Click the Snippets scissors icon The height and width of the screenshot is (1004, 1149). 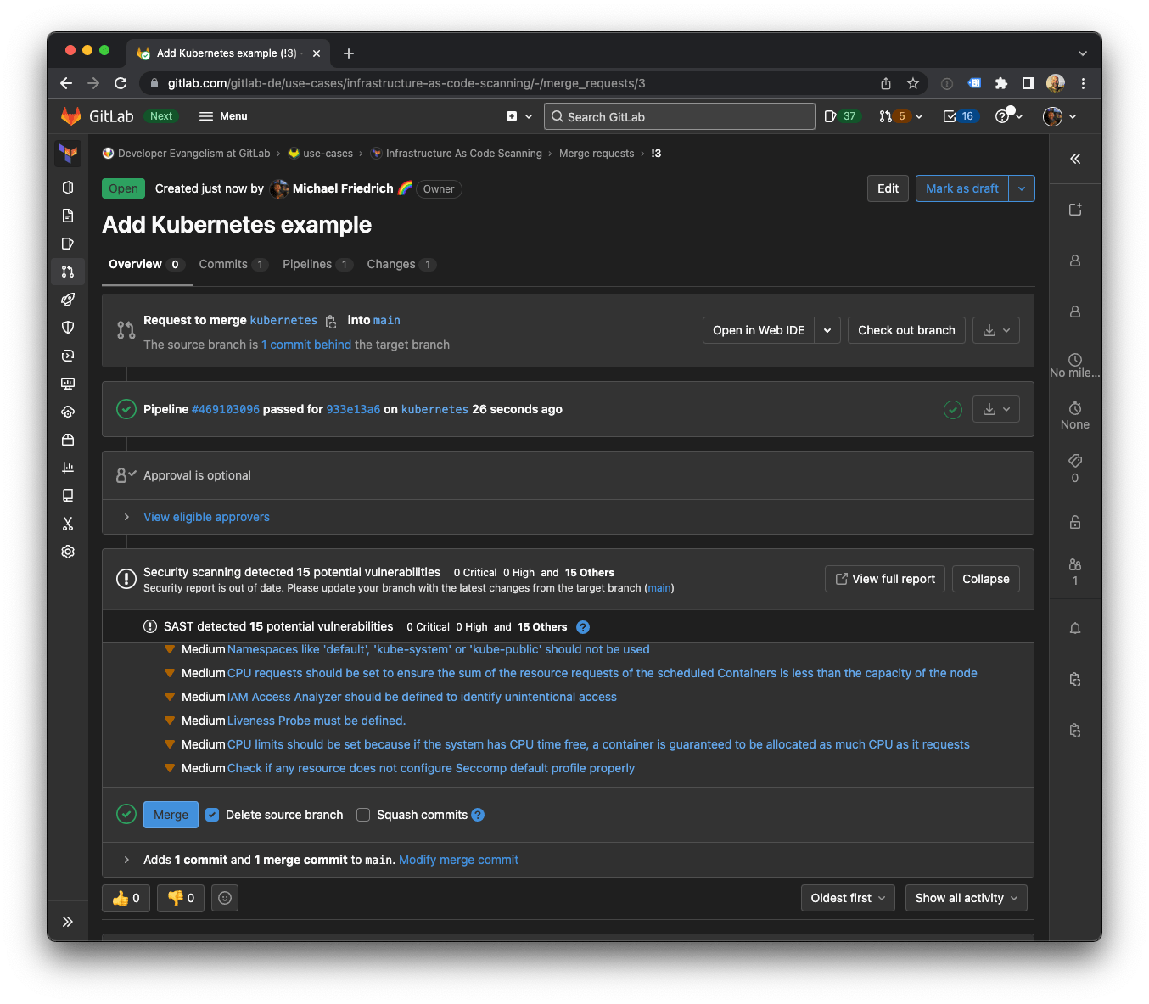pyautogui.click(x=68, y=524)
